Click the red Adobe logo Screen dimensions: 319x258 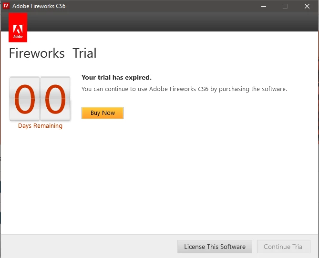click(18, 28)
